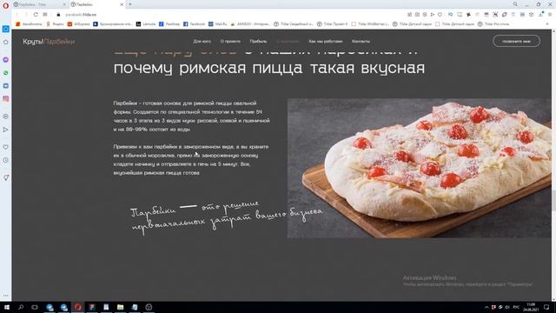Open Task View on the taskbar
The height and width of the screenshot is (313, 556).
coord(35,307)
